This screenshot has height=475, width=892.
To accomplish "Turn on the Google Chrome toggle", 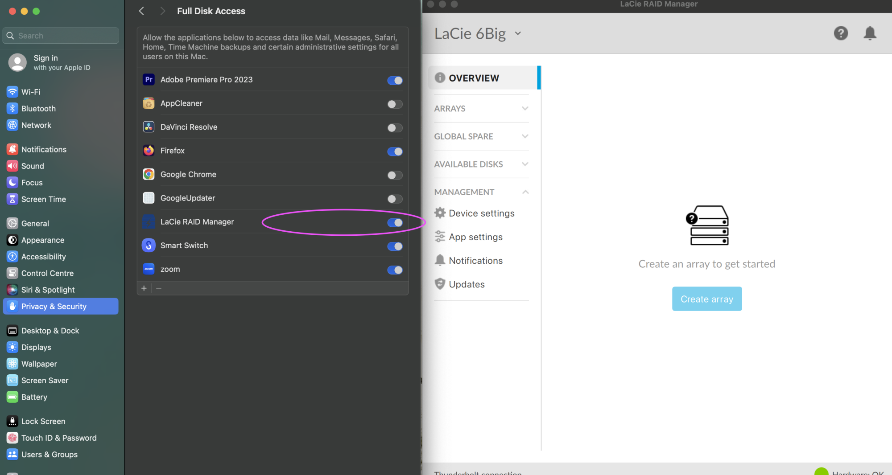I will point(395,175).
